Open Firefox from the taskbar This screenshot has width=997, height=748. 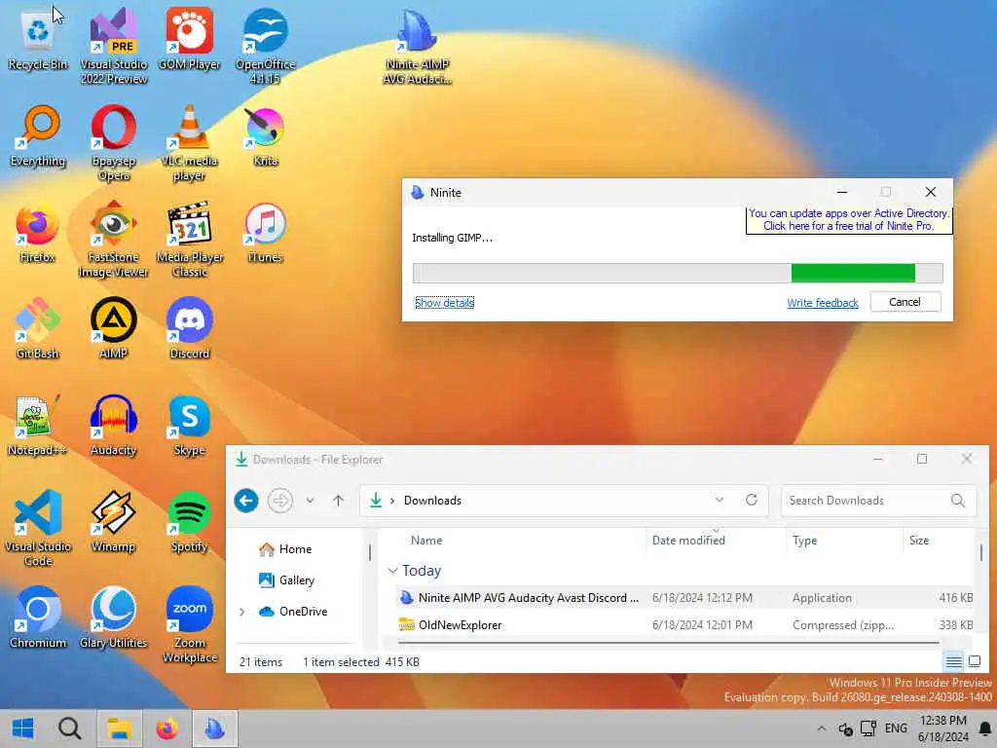167,729
